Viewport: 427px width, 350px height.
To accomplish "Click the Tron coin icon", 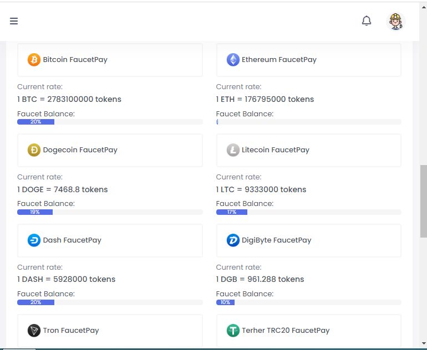I will (34, 331).
